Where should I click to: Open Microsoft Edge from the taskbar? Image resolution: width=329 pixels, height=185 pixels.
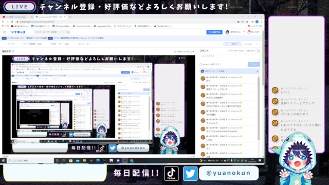[x=98, y=160]
